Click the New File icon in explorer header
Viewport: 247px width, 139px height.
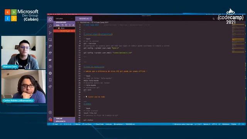[x=63, y=25]
